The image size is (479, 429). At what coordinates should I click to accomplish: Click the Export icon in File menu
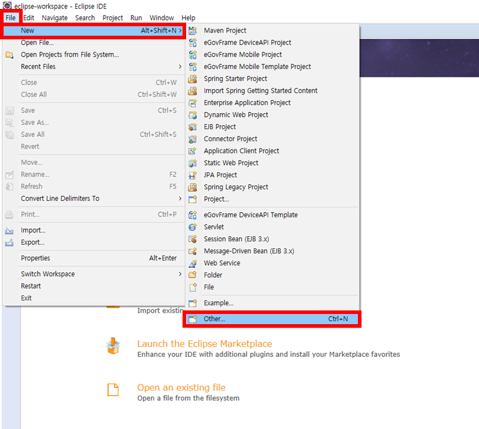pos(10,243)
